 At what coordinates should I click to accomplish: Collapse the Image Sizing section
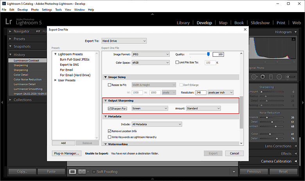106,77
